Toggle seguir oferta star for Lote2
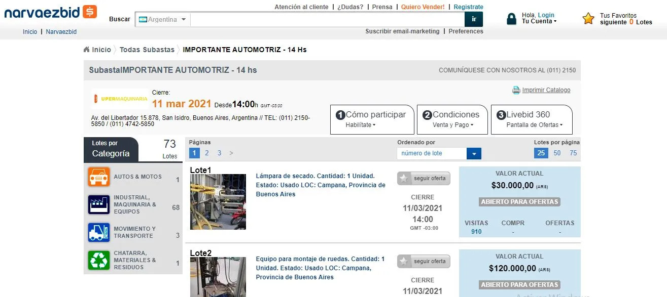The image size is (667, 297). click(x=404, y=261)
